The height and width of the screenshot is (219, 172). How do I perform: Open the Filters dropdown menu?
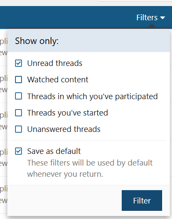tap(150, 18)
